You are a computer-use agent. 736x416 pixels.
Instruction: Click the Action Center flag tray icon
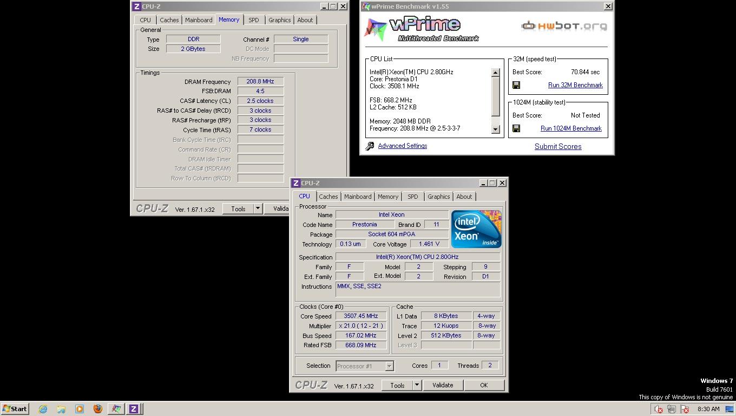[x=685, y=409]
